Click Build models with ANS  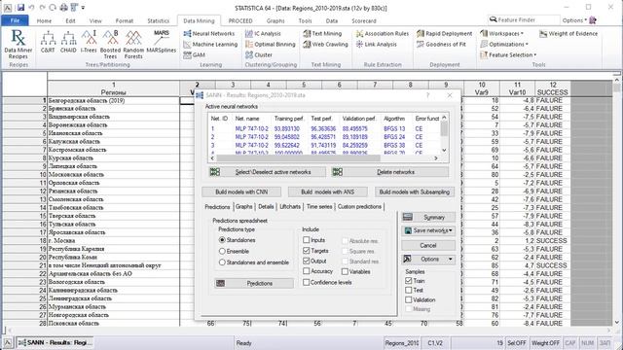pyautogui.click(x=328, y=192)
